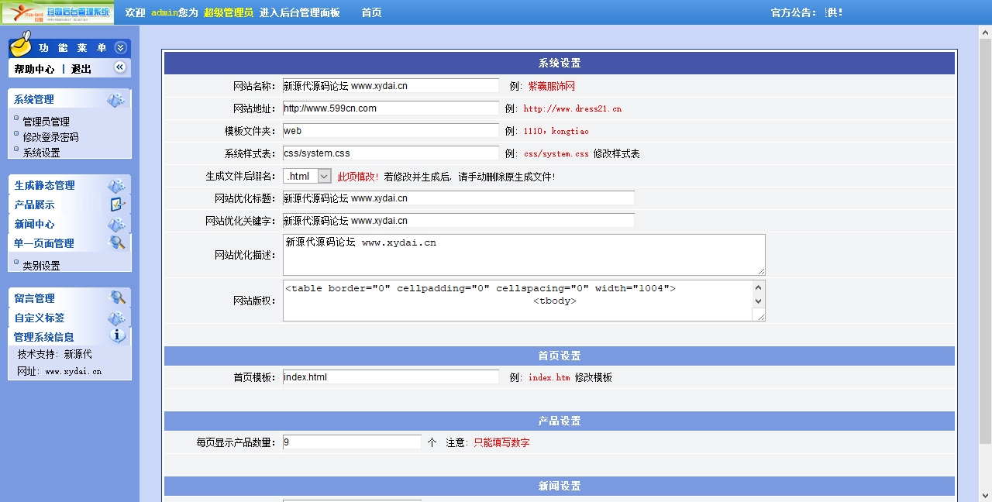Collapse the sidebar with the double-arrow button
992x502 pixels.
[120, 67]
